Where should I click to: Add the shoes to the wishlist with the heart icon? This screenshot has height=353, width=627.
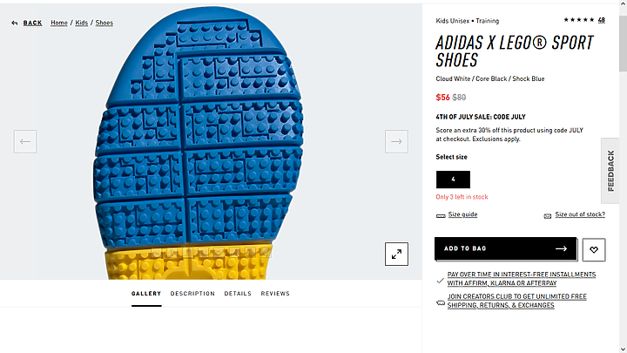click(x=594, y=250)
